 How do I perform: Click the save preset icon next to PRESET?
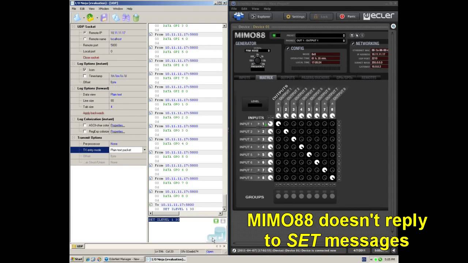[352, 35]
